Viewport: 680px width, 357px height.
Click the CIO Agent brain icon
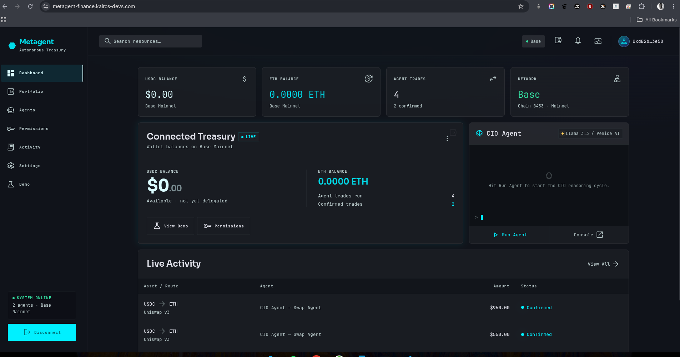click(479, 133)
